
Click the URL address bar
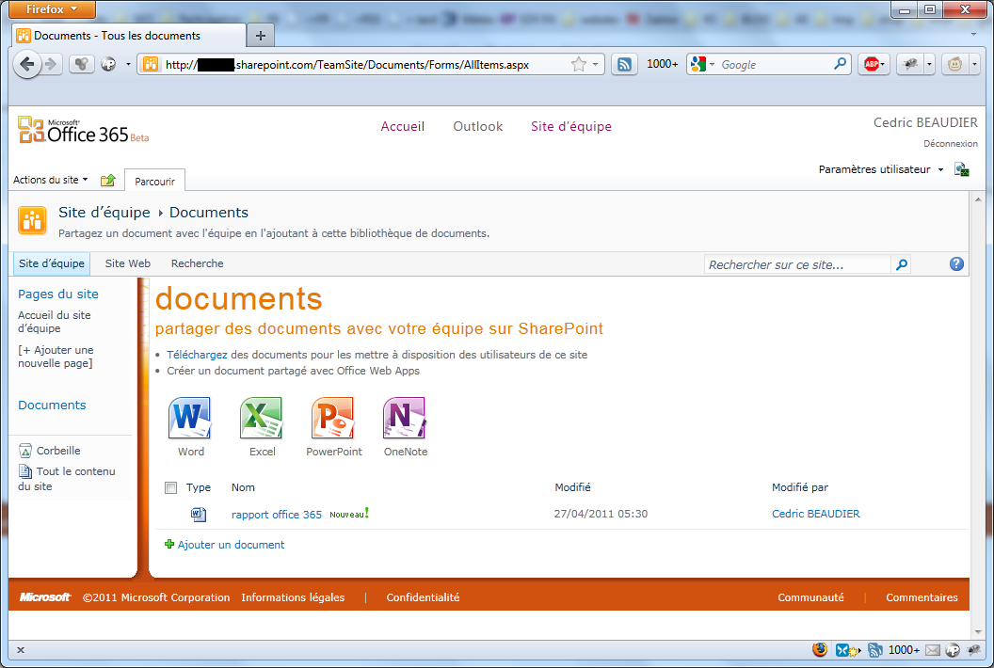point(364,64)
